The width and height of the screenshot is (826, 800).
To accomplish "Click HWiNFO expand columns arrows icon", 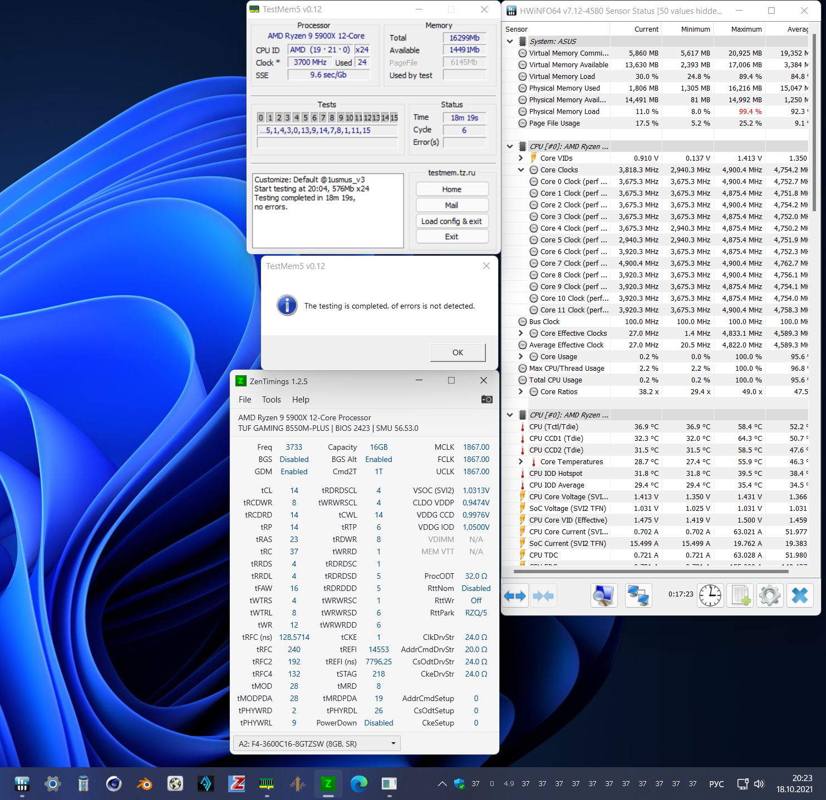I will point(515,596).
